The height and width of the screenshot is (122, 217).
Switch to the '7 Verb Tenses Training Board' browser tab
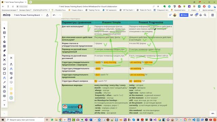[14, 2]
